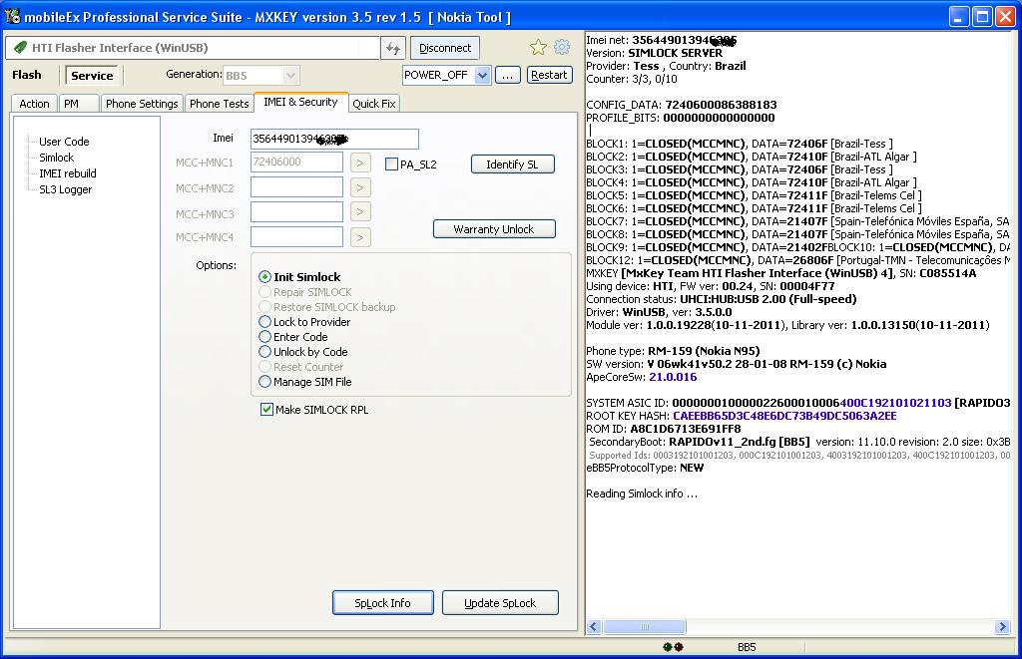
Task: Open the Phone Tests tab
Action: (x=219, y=104)
